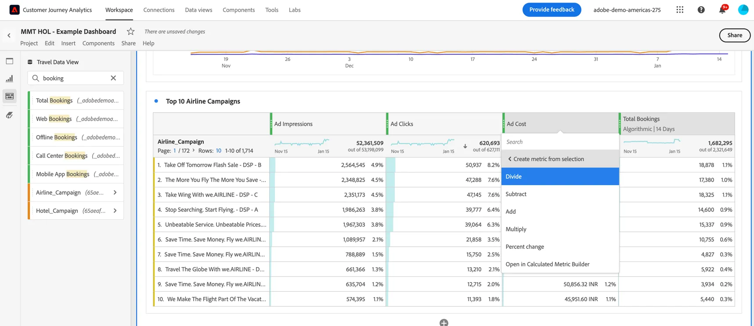This screenshot has height=326, width=754.
Task: Click Provide feedback button
Action: (x=552, y=10)
